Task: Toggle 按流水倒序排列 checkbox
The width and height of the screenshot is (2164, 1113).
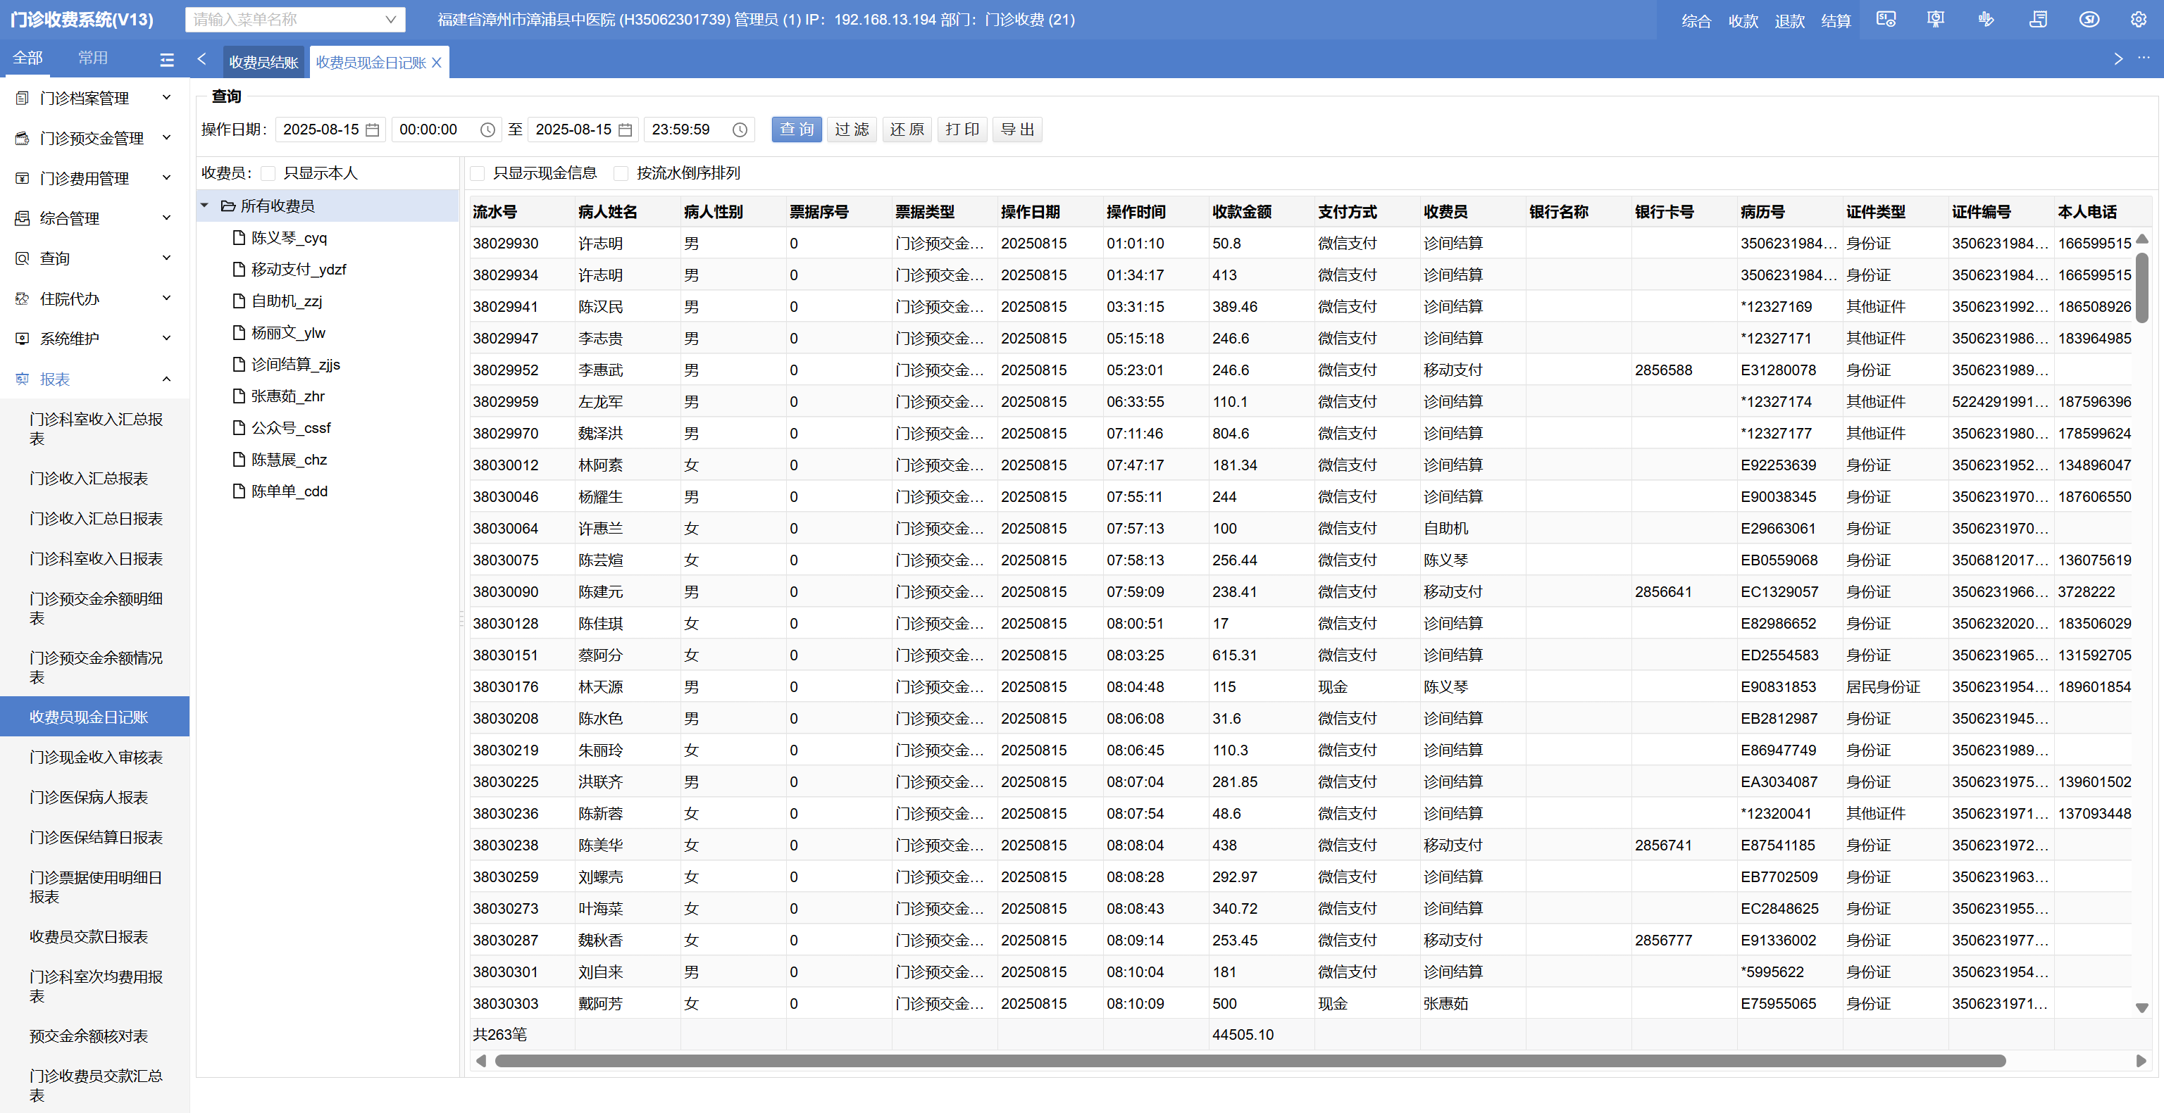Action: [621, 174]
